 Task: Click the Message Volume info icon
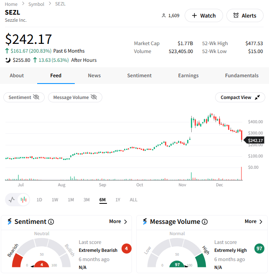coord(205,222)
